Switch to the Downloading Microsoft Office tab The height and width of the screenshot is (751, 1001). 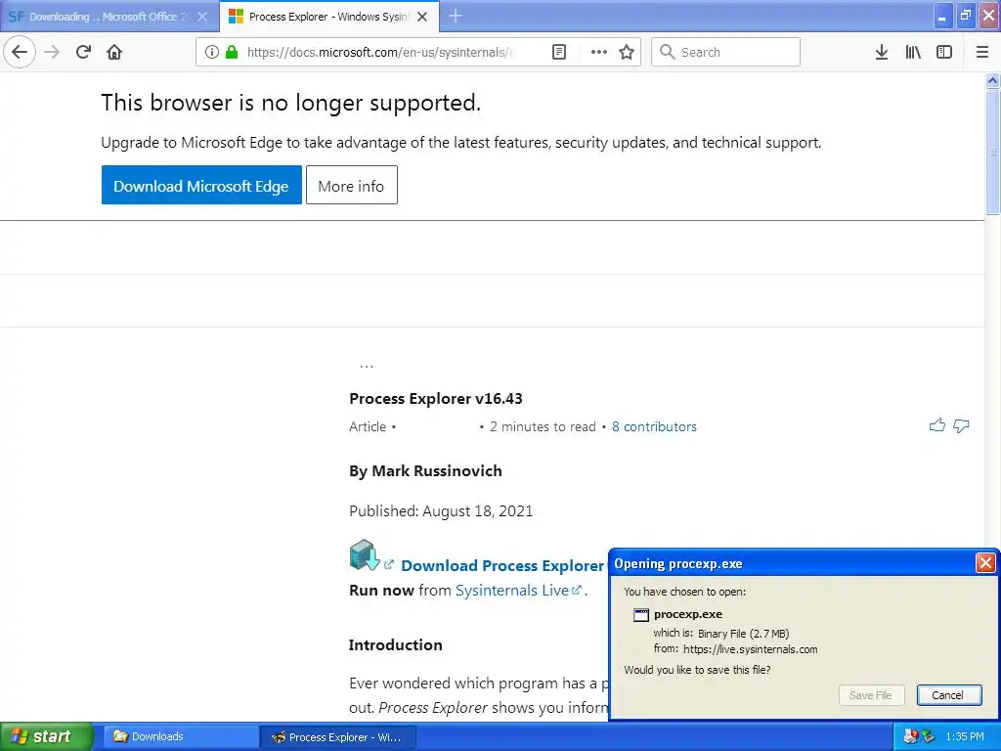[x=109, y=17]
